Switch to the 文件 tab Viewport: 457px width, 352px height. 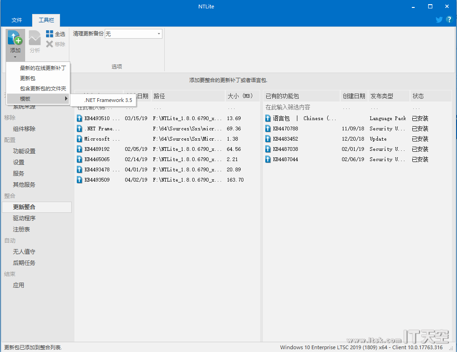click(17, 20)
